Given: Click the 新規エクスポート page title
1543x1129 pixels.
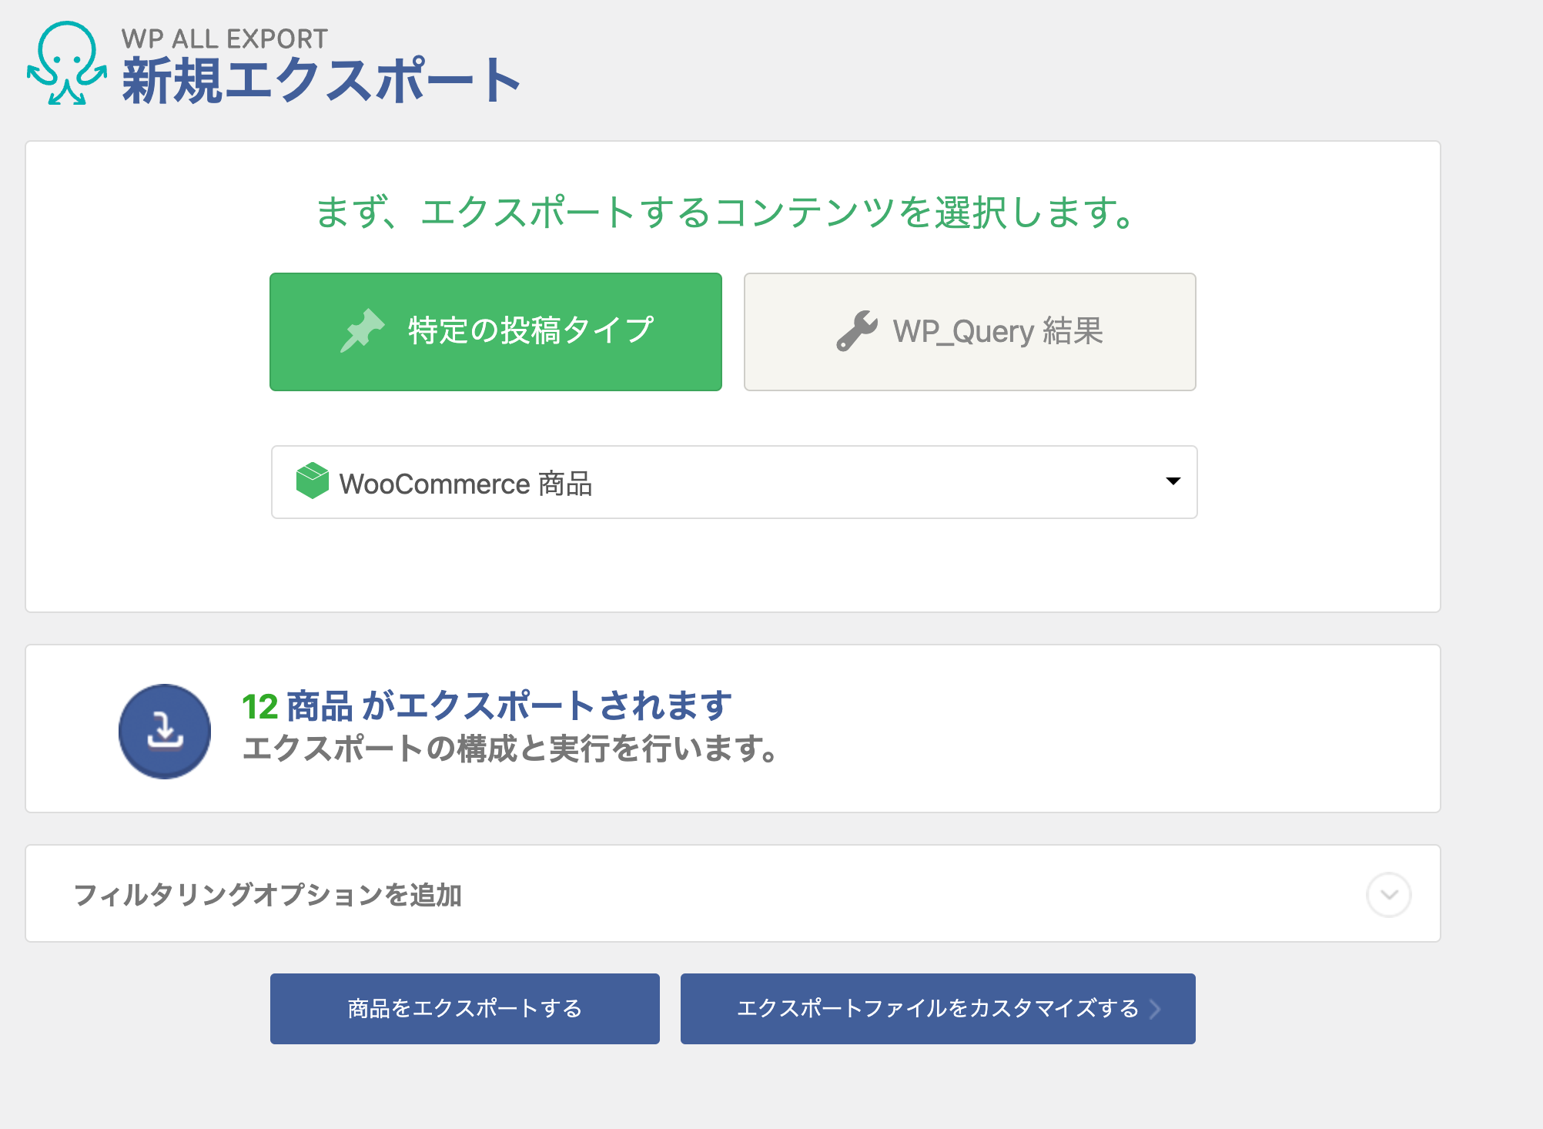Looking at the screenshot, I should pyautogui.click(x=322, y=81).
